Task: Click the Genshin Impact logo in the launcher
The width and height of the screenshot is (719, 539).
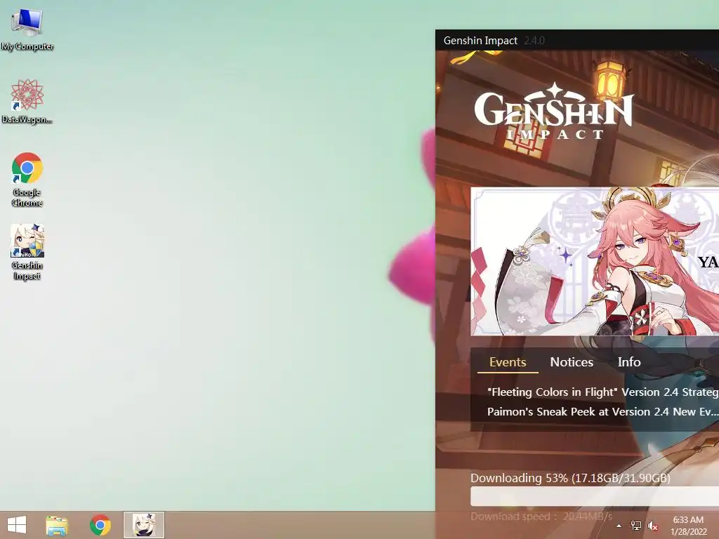Action: click(x=554, y=111)
